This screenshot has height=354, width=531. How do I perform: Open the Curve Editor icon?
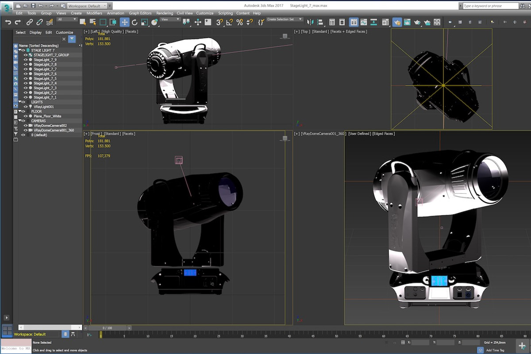point(364,22)
